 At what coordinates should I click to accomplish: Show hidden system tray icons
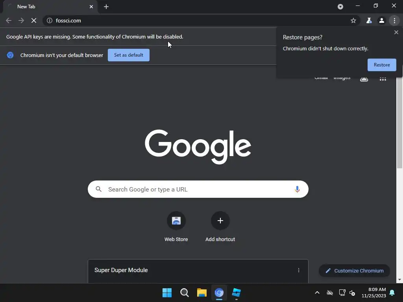(x=317, y=293)
